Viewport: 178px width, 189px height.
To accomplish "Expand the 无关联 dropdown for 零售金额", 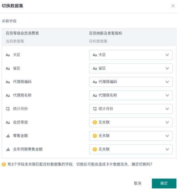I will click(131, 136).
